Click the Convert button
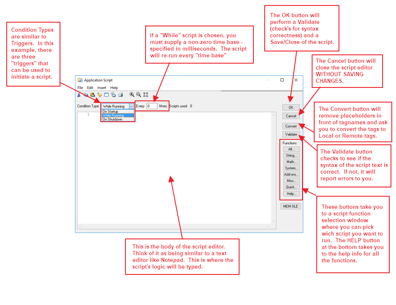Viewport: 396px width, 305px height. tap(291, 126)
